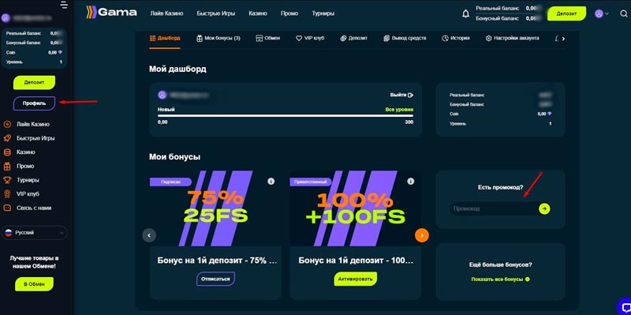
Task: Click the search magnifier icon
Action: point(624,13)
